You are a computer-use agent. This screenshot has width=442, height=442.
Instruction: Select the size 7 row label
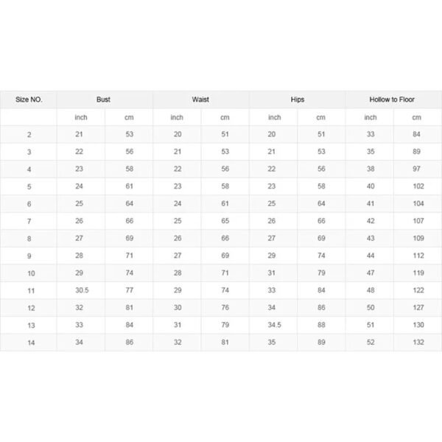coord(29,221)
